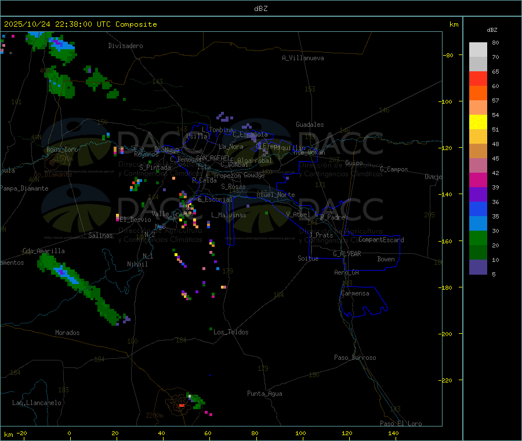
Task: Click the Carmensa location label
Action: 355,293
